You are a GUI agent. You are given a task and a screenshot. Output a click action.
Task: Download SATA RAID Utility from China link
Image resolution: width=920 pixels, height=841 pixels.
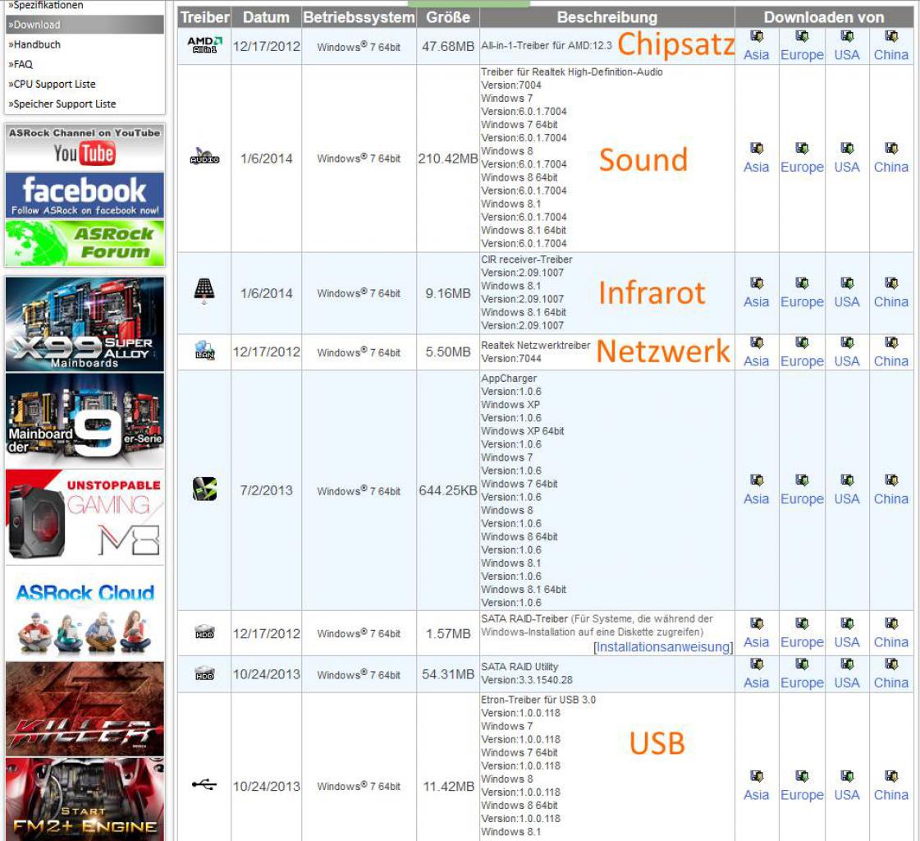pyautogui.click(x=891, y=682)
